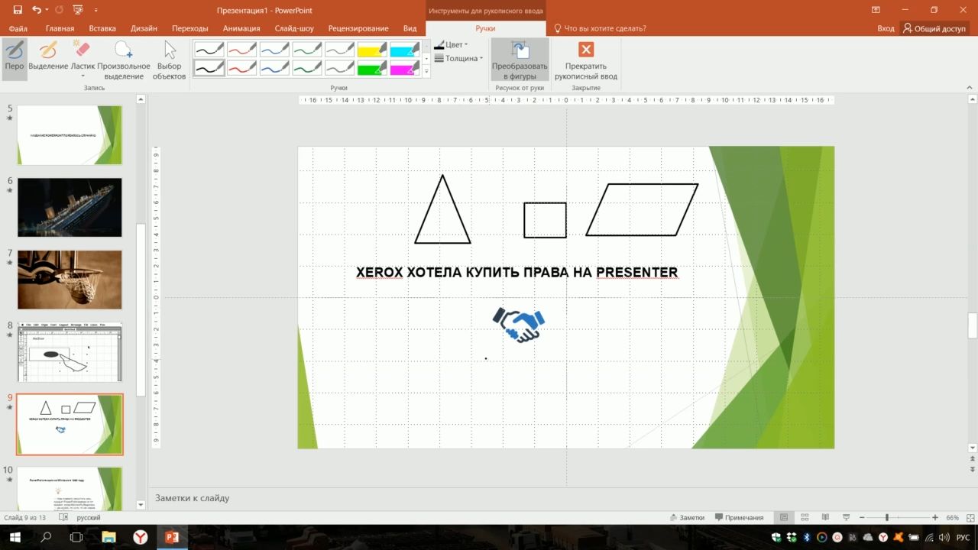
Task: Select red pen in top row
Action: (241, 50)
